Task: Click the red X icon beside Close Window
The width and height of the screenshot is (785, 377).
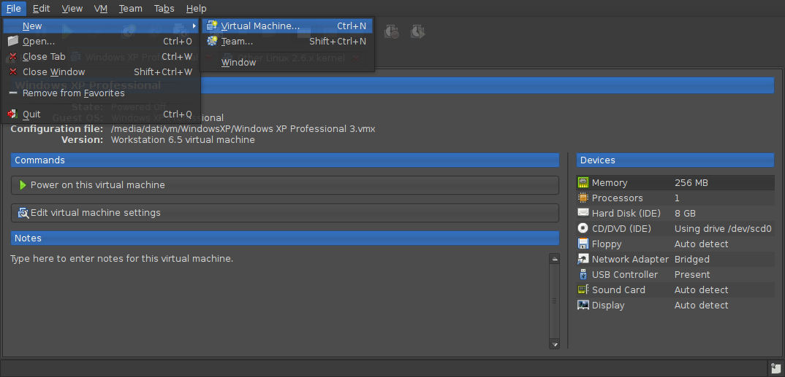Action: click(13, 72)
